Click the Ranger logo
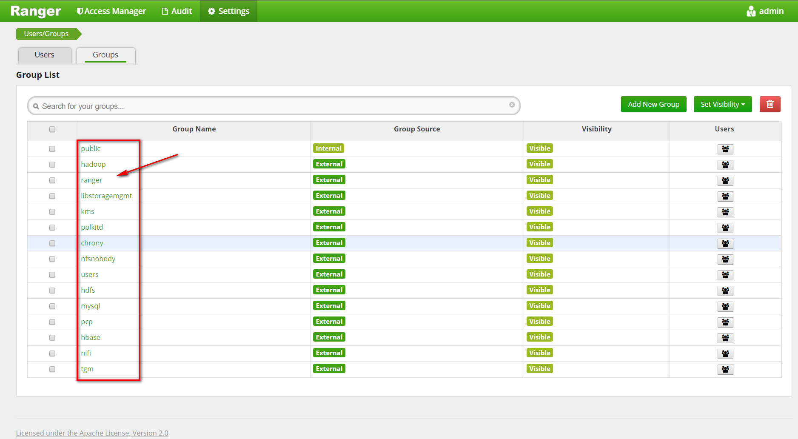The height and width of the screenshot is (439, 798). click(x=35, y=11)
